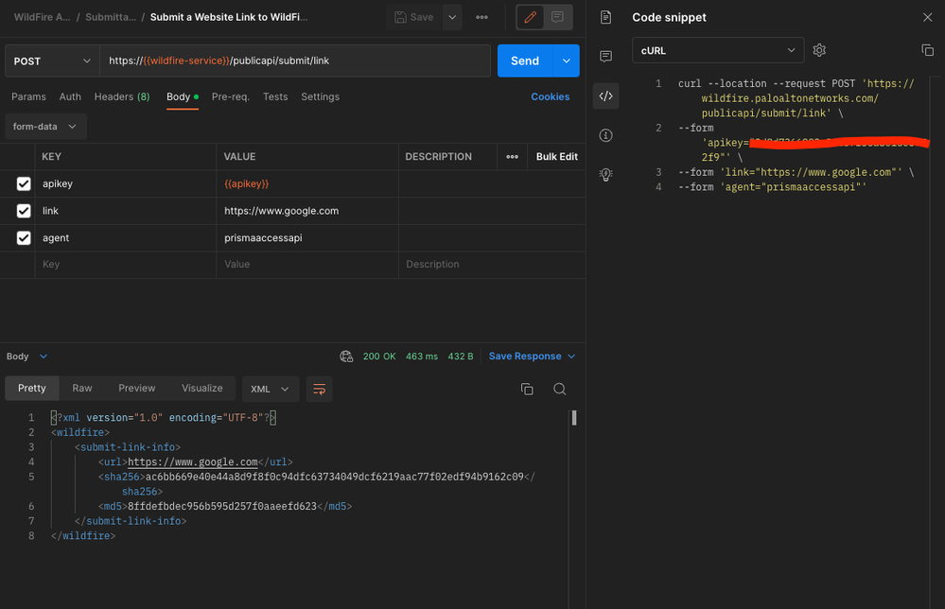Expand the form-data body type dropdown
The height and width of the screenshot is (609, 945).
[x=45, y=127]
